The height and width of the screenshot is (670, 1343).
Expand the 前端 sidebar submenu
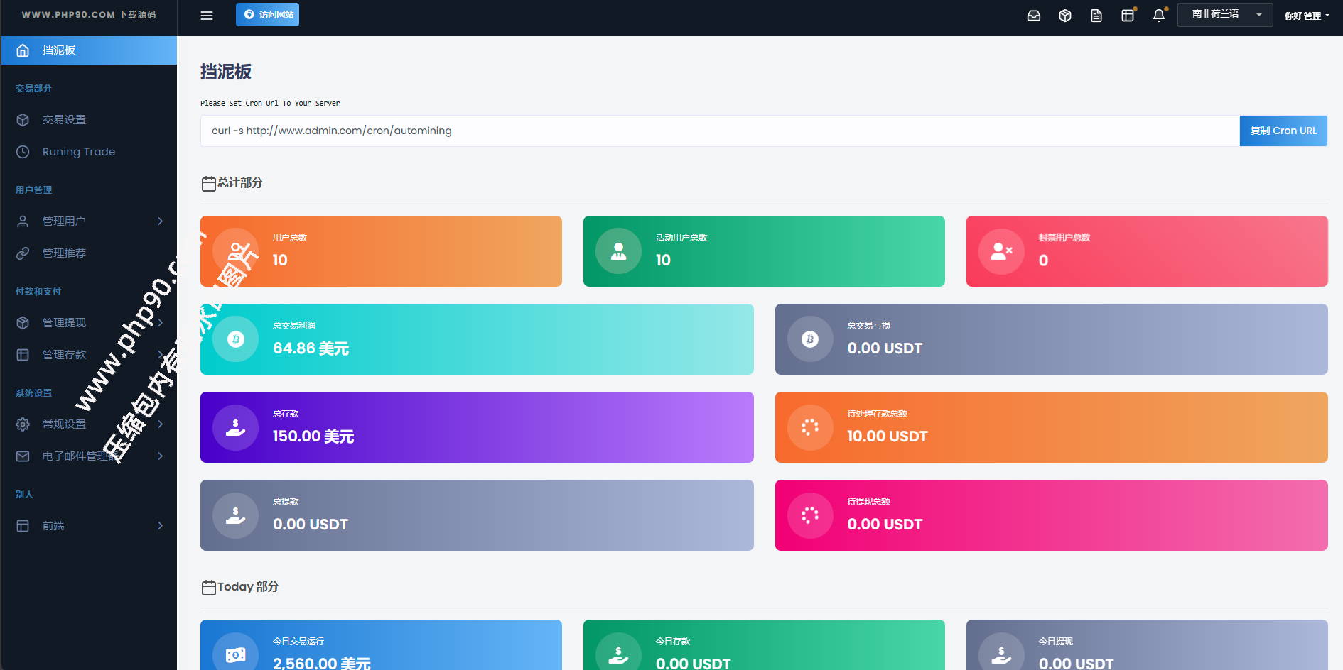tap(89, 526)
